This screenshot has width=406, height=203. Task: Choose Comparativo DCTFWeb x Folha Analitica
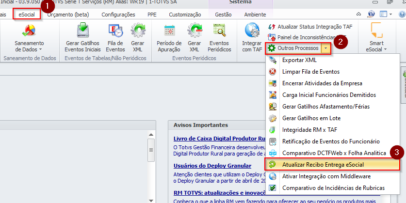coord(332,153)
